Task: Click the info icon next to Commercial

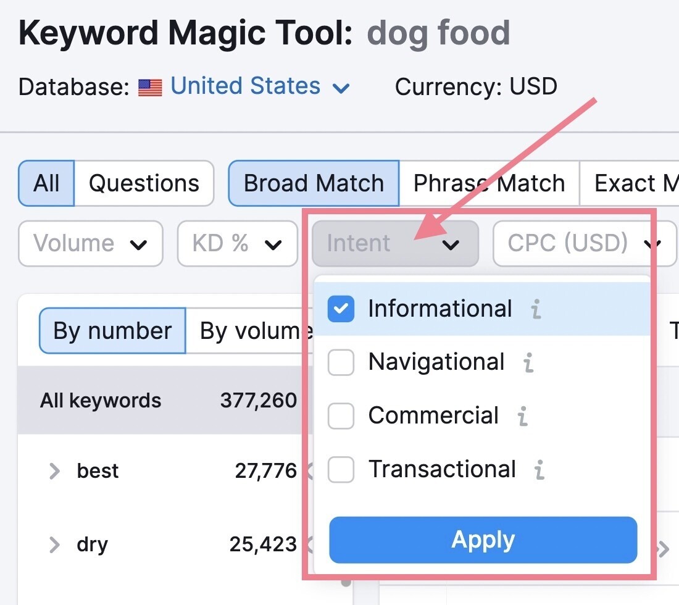Action: pos(523,416)
